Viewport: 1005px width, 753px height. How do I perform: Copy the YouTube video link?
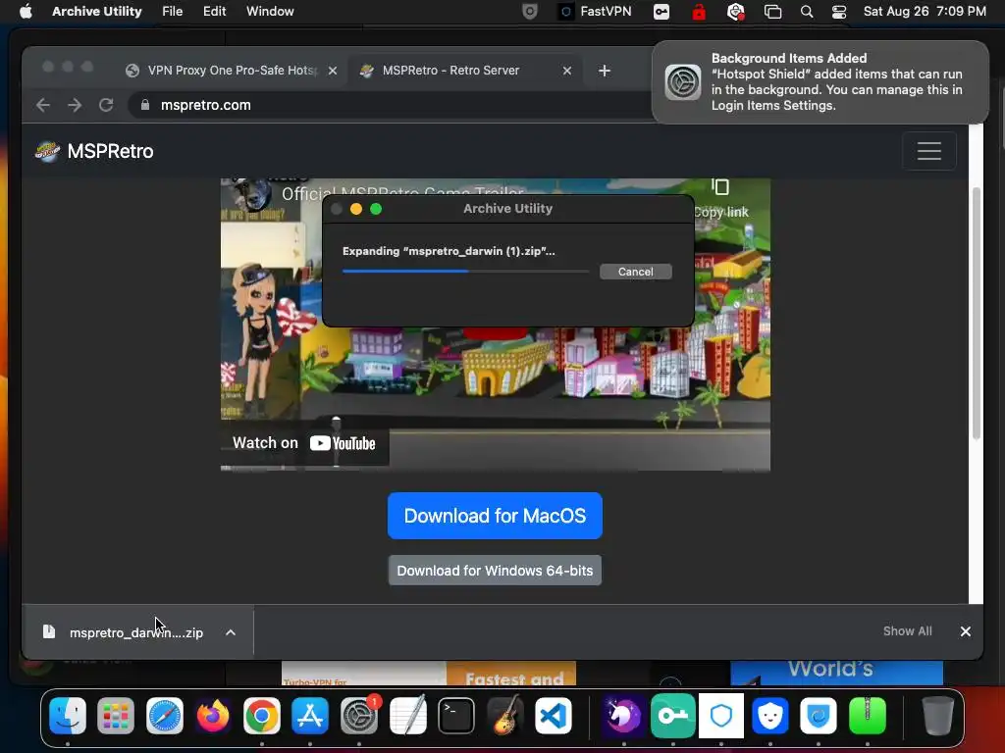click(720, 198)
